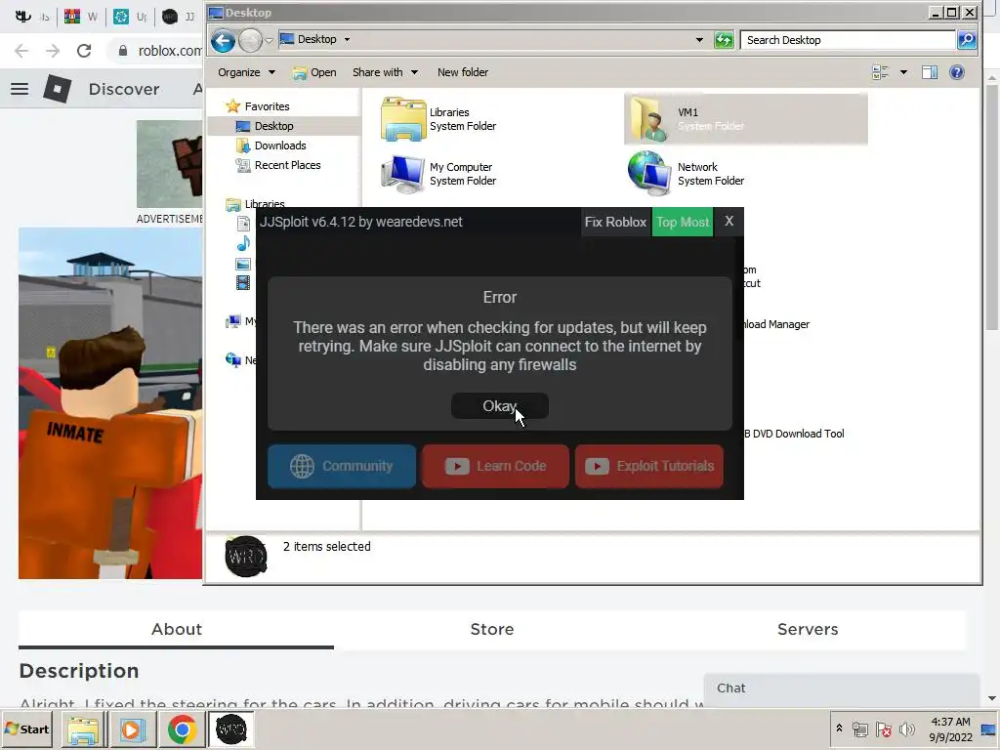Select the Libraries System Folder item
This screenshot has width=1000, height=750.
(x=438, y=119)
